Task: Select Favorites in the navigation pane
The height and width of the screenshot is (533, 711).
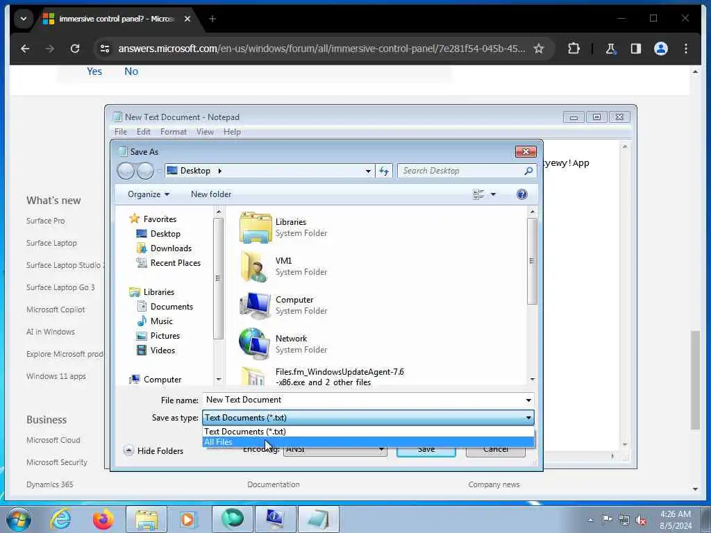Action: [x=160, y=219]
